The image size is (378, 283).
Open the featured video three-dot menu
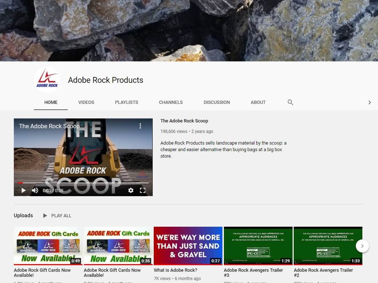pyautogui.click(x=140, y=126)
